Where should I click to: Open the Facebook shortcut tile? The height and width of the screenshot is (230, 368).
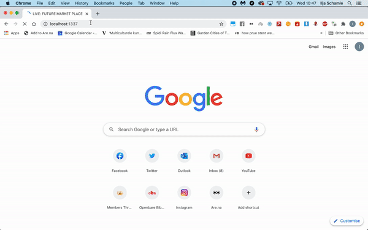(x=120, y=161)
